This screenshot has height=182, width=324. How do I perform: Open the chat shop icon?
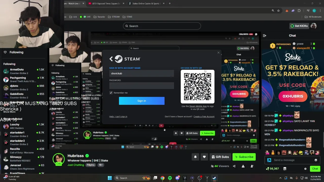coord(285,169)
